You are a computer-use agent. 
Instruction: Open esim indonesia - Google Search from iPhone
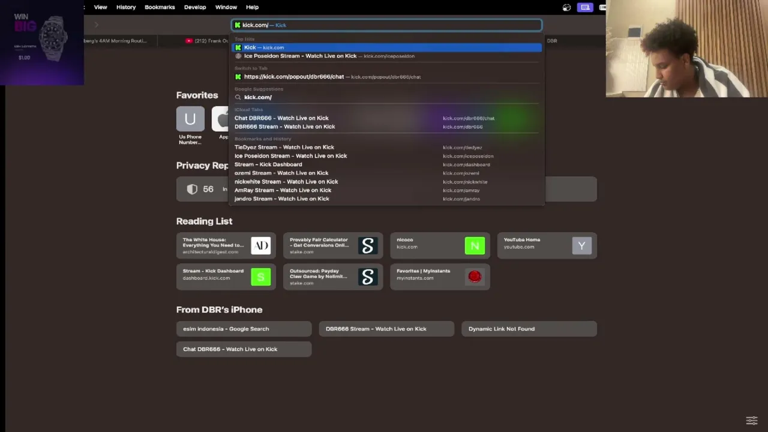(x=244, y=329)
